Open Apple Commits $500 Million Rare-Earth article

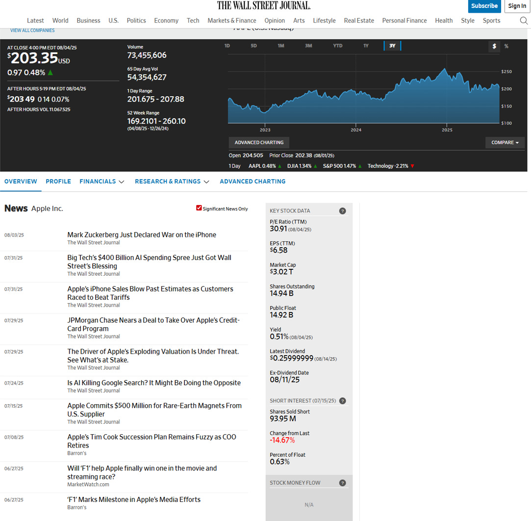[154, 410]
